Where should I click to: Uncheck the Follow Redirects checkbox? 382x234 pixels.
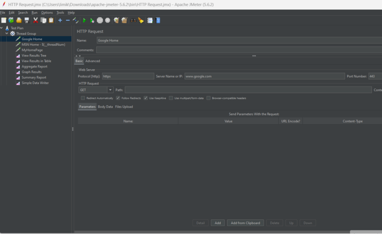[118, 98]
